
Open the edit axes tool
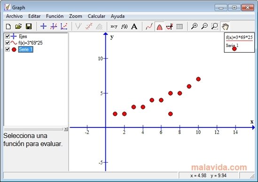[43, 26]
